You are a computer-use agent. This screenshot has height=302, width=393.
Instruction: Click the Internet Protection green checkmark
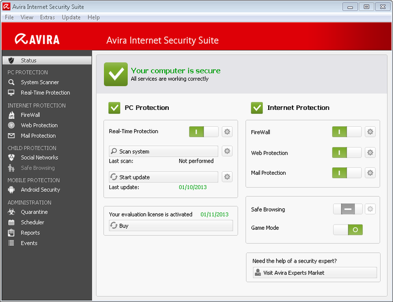point(257,108)
